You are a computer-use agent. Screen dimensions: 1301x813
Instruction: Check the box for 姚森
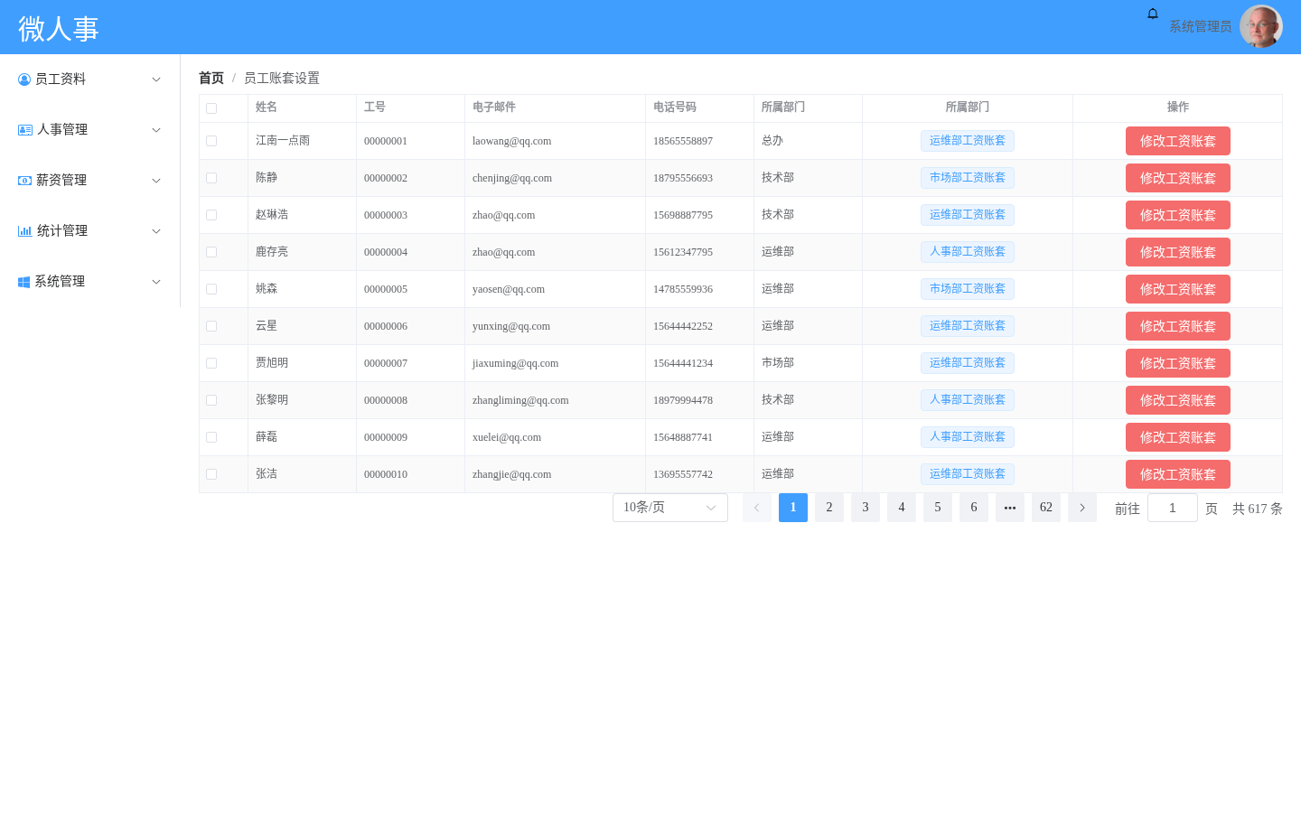pyautogui.click(x=211, y=289)
